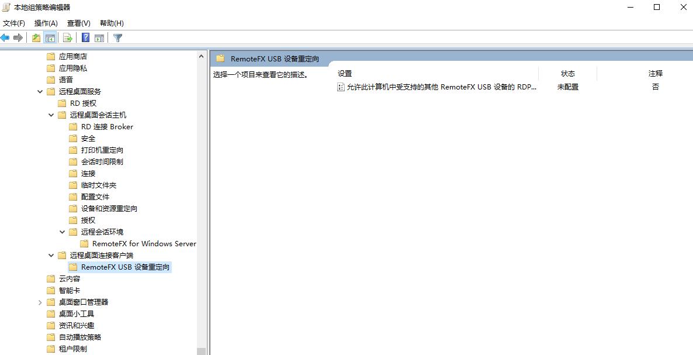693x355 pixels.
Task: Click the tree pane scrollbar thumb
Action: (201, 351)
